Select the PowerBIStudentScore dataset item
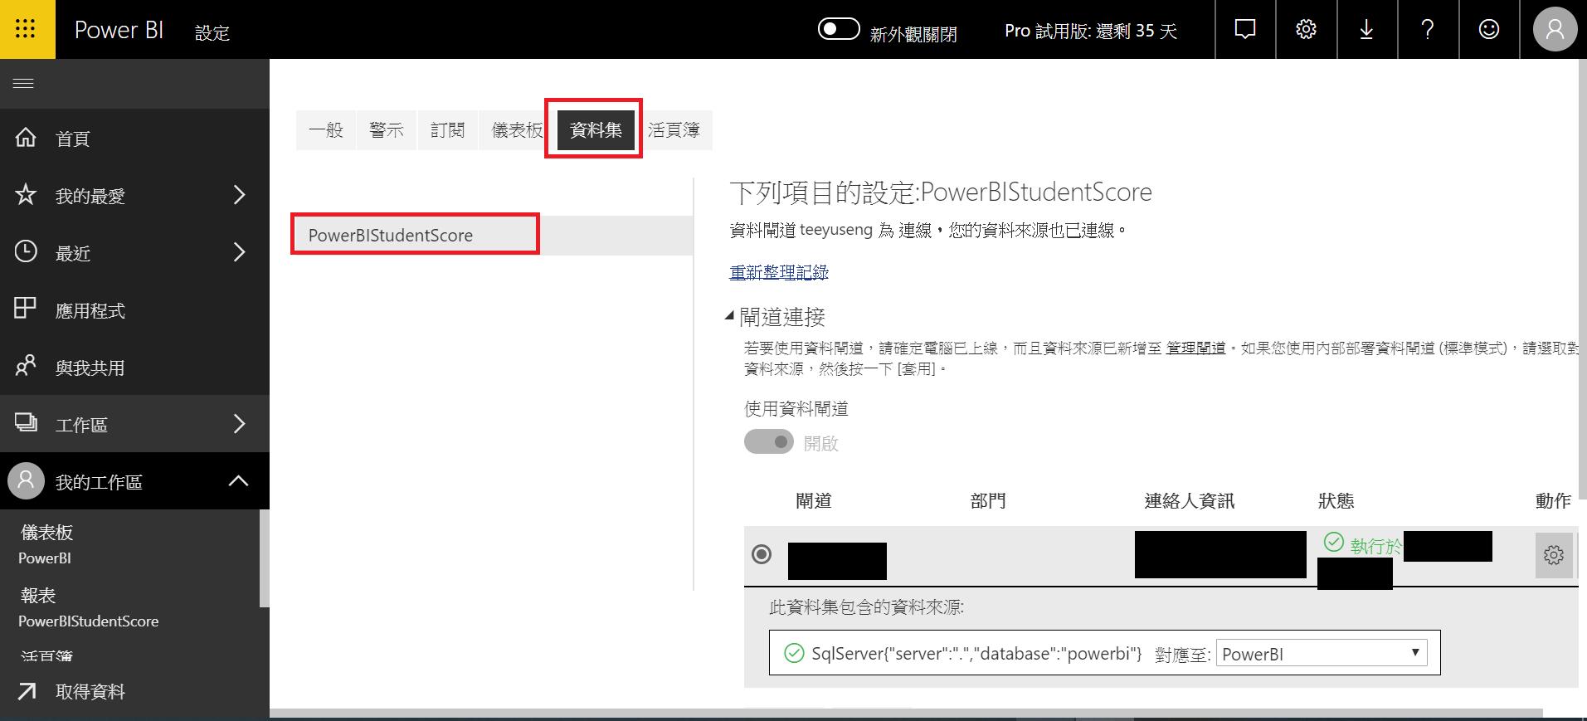This screenshot has width=1587, height=721. pyautogui.click(x=492, y=235)
